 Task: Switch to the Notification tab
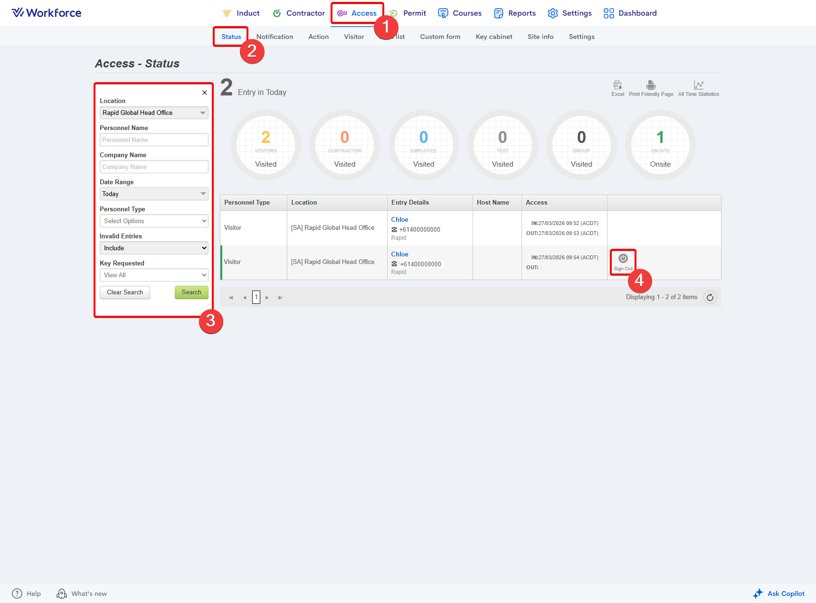point(275,37)
